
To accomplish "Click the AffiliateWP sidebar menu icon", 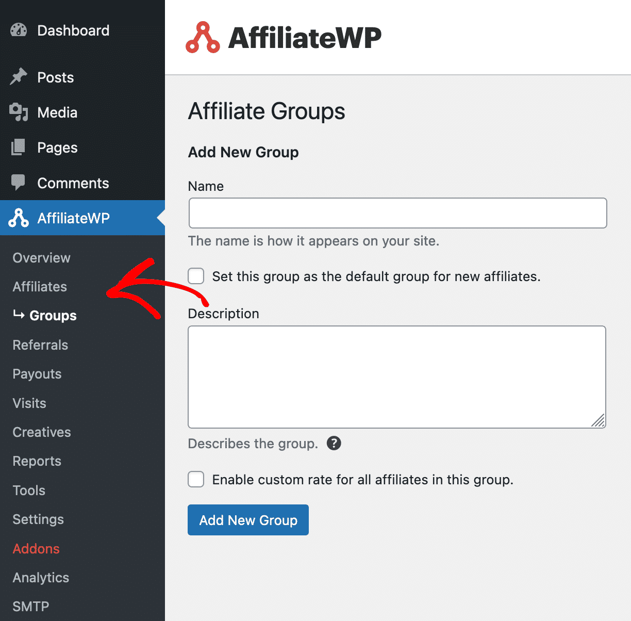I will pyautogui.click(x=18, y=218).
